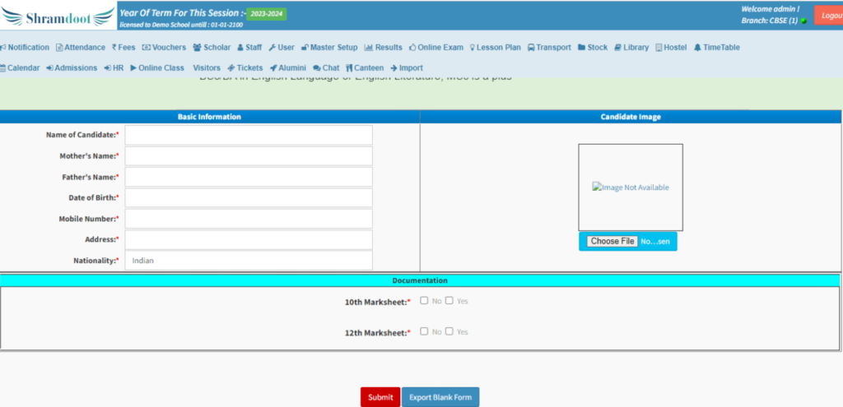Click the Date of Birth input field
The height and width of the screenshot is (407, 843).
pos(249,198)
